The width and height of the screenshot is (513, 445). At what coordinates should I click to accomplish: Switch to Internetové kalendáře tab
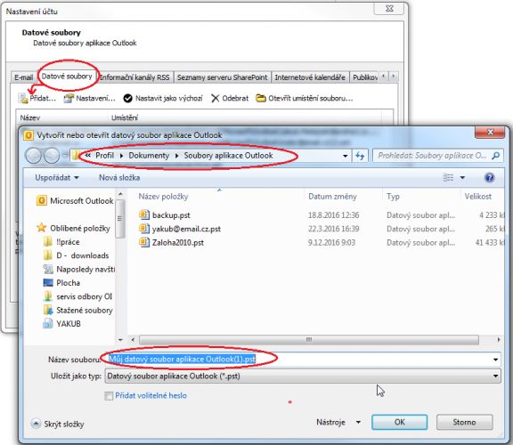pos(310,77)
